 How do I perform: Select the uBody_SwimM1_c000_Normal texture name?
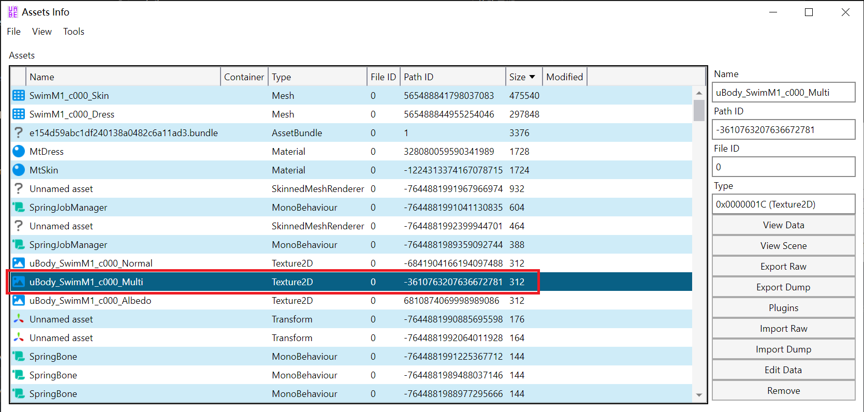pyautogui.click(x=91, y=263)
